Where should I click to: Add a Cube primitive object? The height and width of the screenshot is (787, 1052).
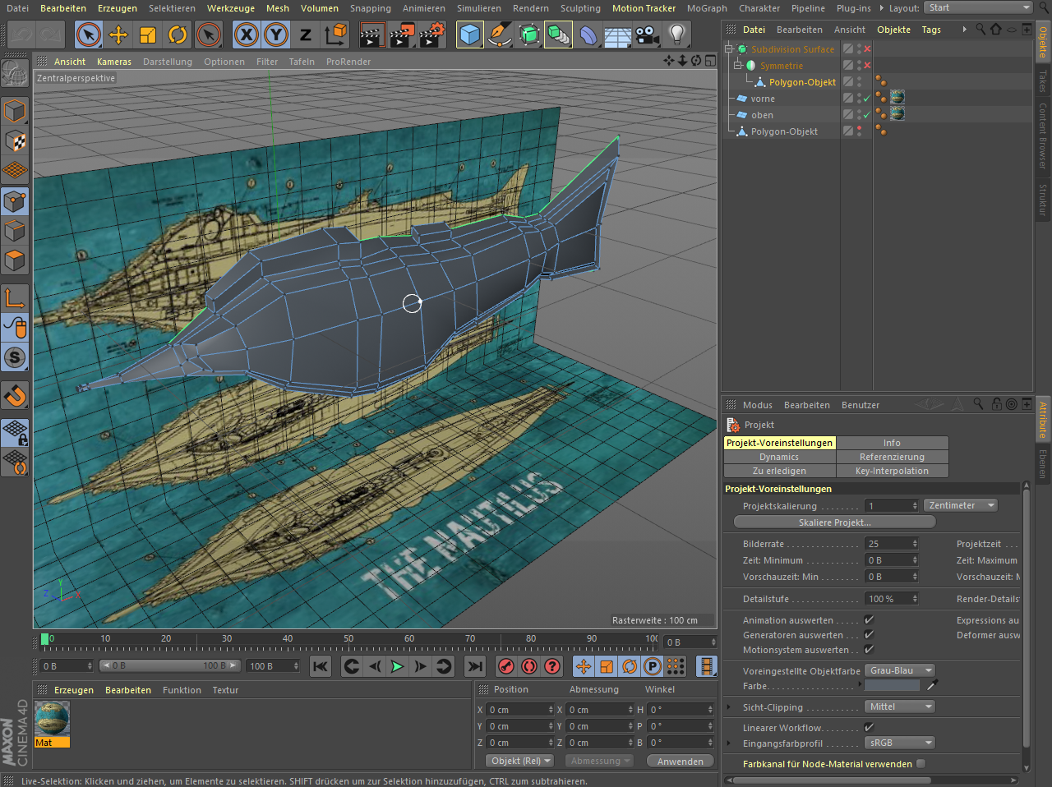tap(469, 35)
